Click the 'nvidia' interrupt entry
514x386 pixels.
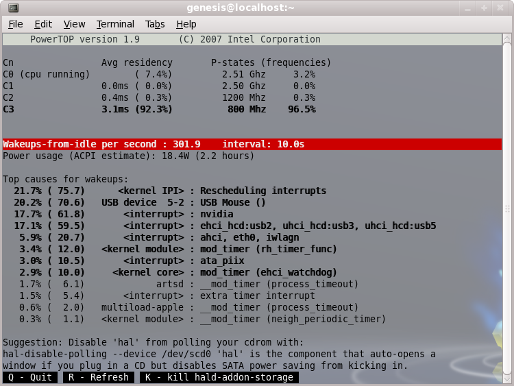[x=217, y=214]
